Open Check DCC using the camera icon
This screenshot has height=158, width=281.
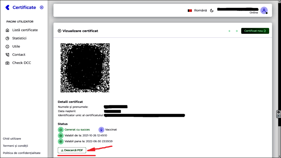click(7, 63)
